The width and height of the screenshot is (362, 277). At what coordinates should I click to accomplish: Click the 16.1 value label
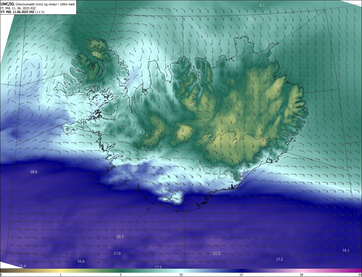click(346, 250)
